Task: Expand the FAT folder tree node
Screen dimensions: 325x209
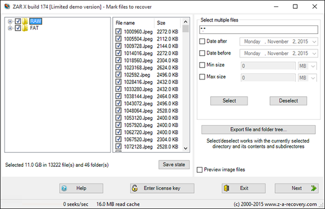Action: (x=10, y=28)
